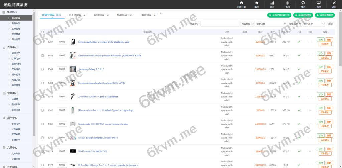This screenshot has width=342, height=168.
Task: Click 删除 for the Samsung Galaxy Z Fold 6 row
Action: click(x=329, y=67)
